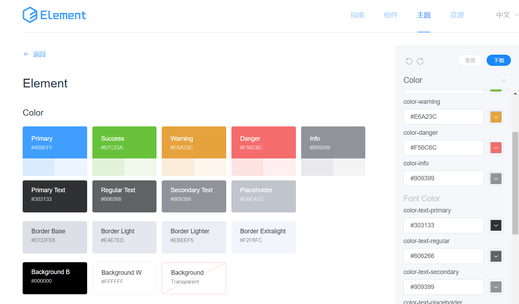Viewport: 519px width, 304px height.
Task: Open the 资源 nav tab
Action: [x=457, y=15]
